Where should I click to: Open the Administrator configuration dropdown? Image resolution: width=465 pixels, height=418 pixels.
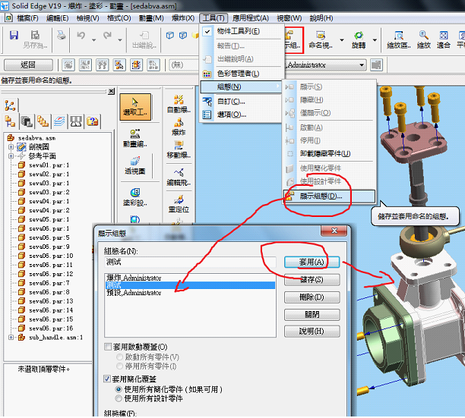[x=362, y=64]
